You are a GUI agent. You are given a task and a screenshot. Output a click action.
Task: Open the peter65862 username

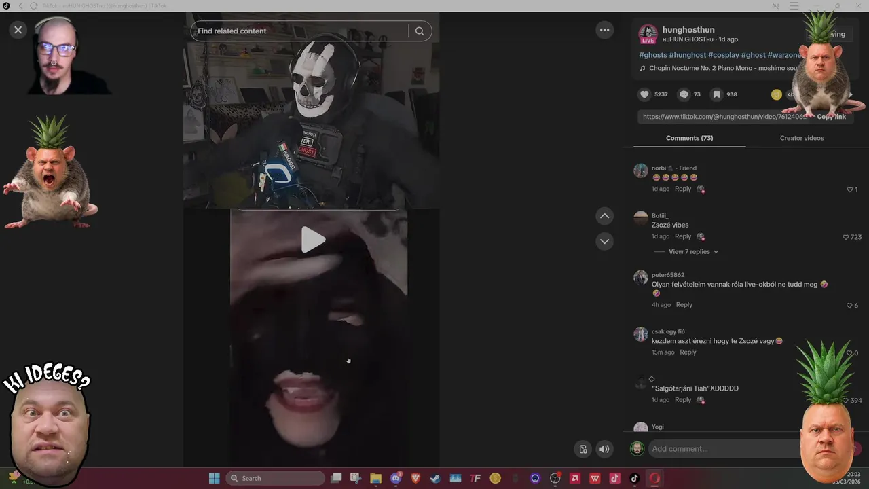coord(668,275)
